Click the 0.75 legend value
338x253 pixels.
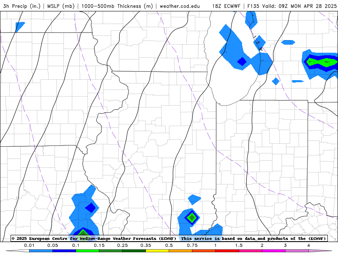coord(192,245)
